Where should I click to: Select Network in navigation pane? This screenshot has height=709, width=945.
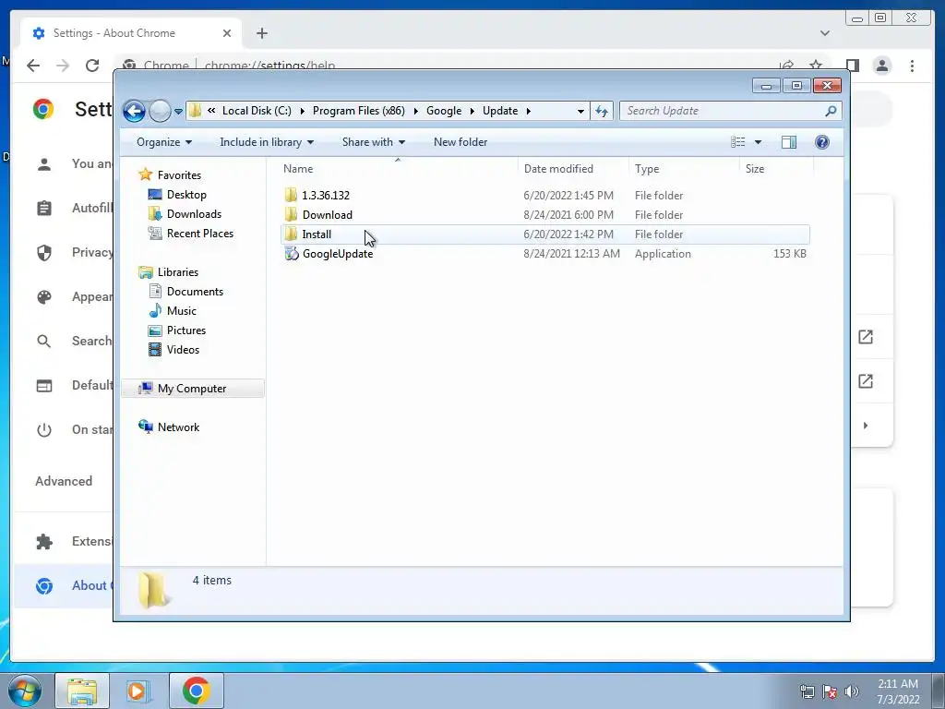[178, 427]
